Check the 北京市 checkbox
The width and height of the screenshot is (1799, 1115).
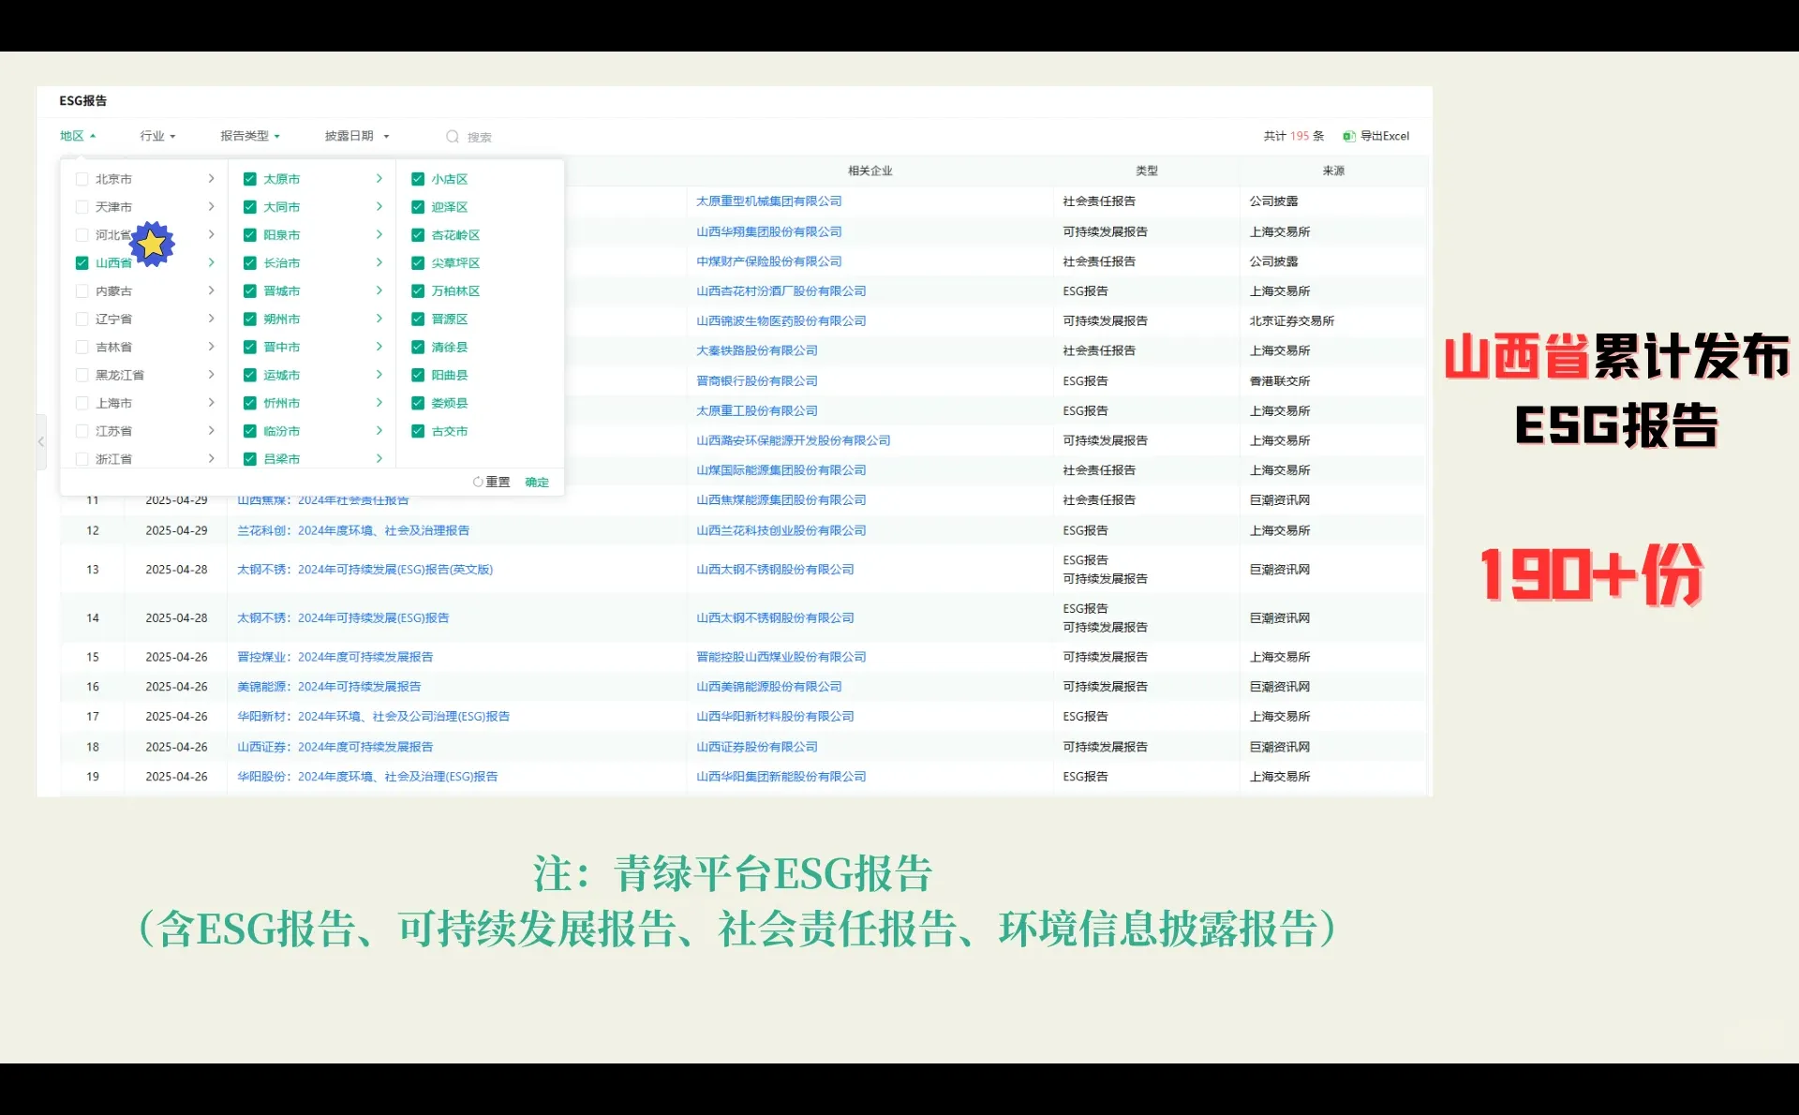click(x=82, y=178)
